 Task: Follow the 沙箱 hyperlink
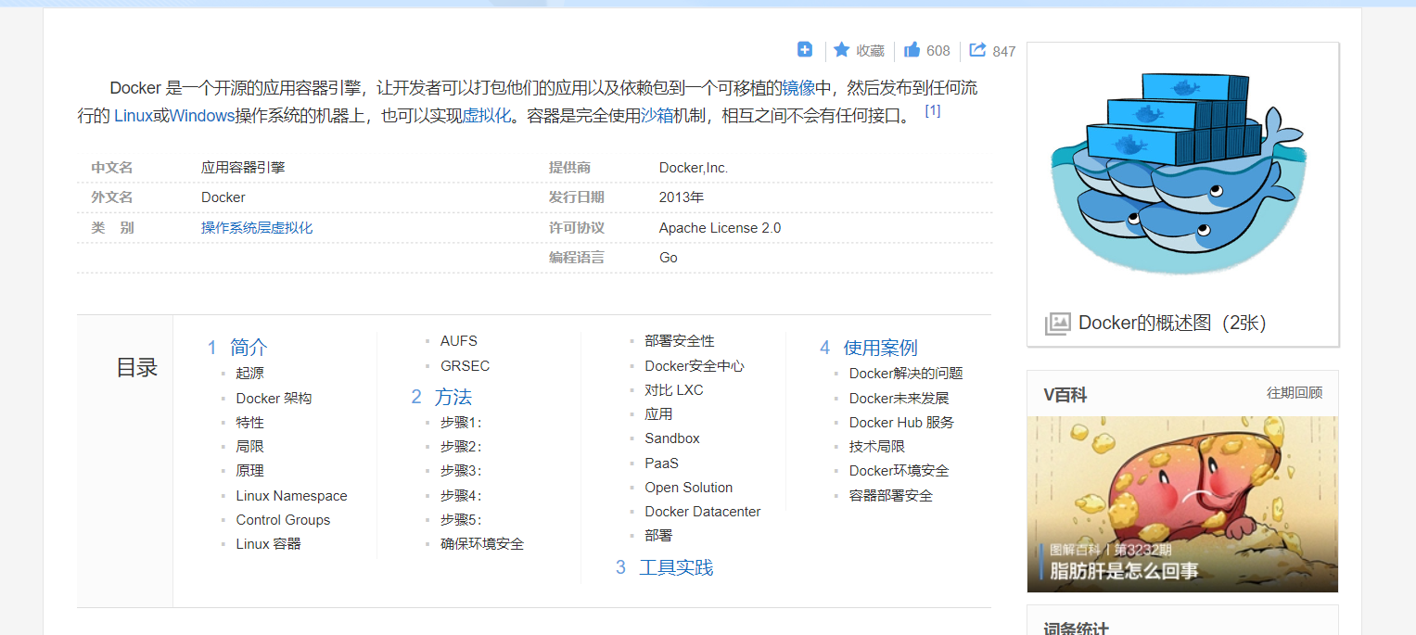pyautogui.click(x=657, y=116)
